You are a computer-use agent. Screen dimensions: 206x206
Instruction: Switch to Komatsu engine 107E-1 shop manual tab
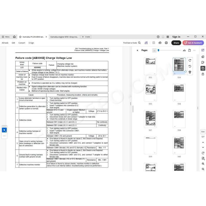[x=64, y=37]
